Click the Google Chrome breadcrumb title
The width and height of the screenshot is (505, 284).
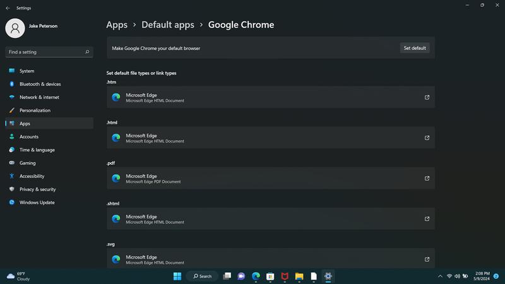tap(241, 25)
